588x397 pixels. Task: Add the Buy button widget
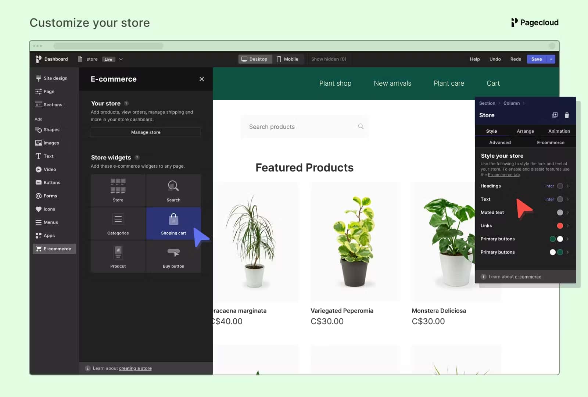[x=173, y=257]
